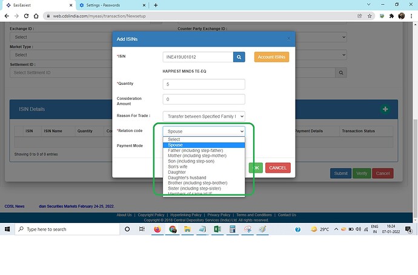Open the Hyperlinking Policy link

[x=186, y=215]
